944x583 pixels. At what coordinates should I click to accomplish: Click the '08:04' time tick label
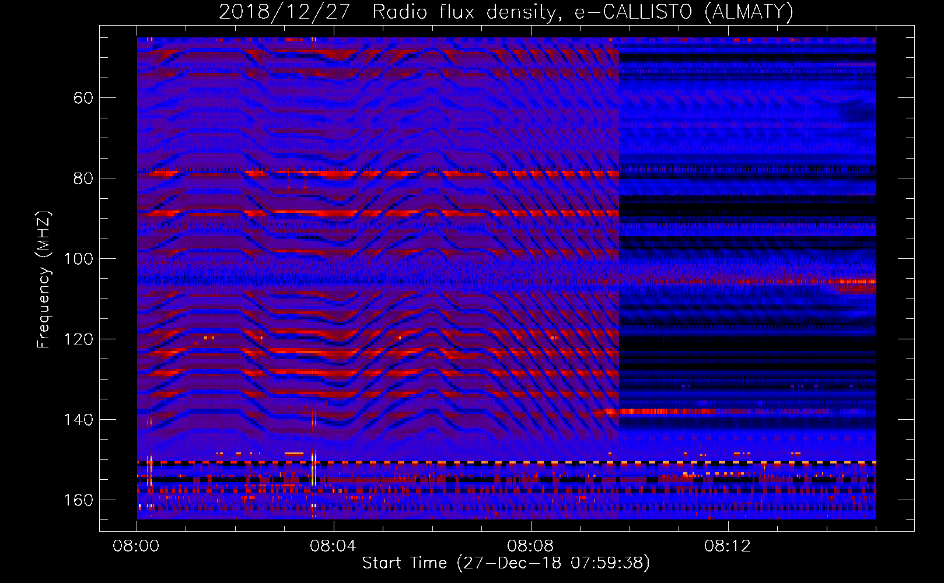click(x=333, y=546)
